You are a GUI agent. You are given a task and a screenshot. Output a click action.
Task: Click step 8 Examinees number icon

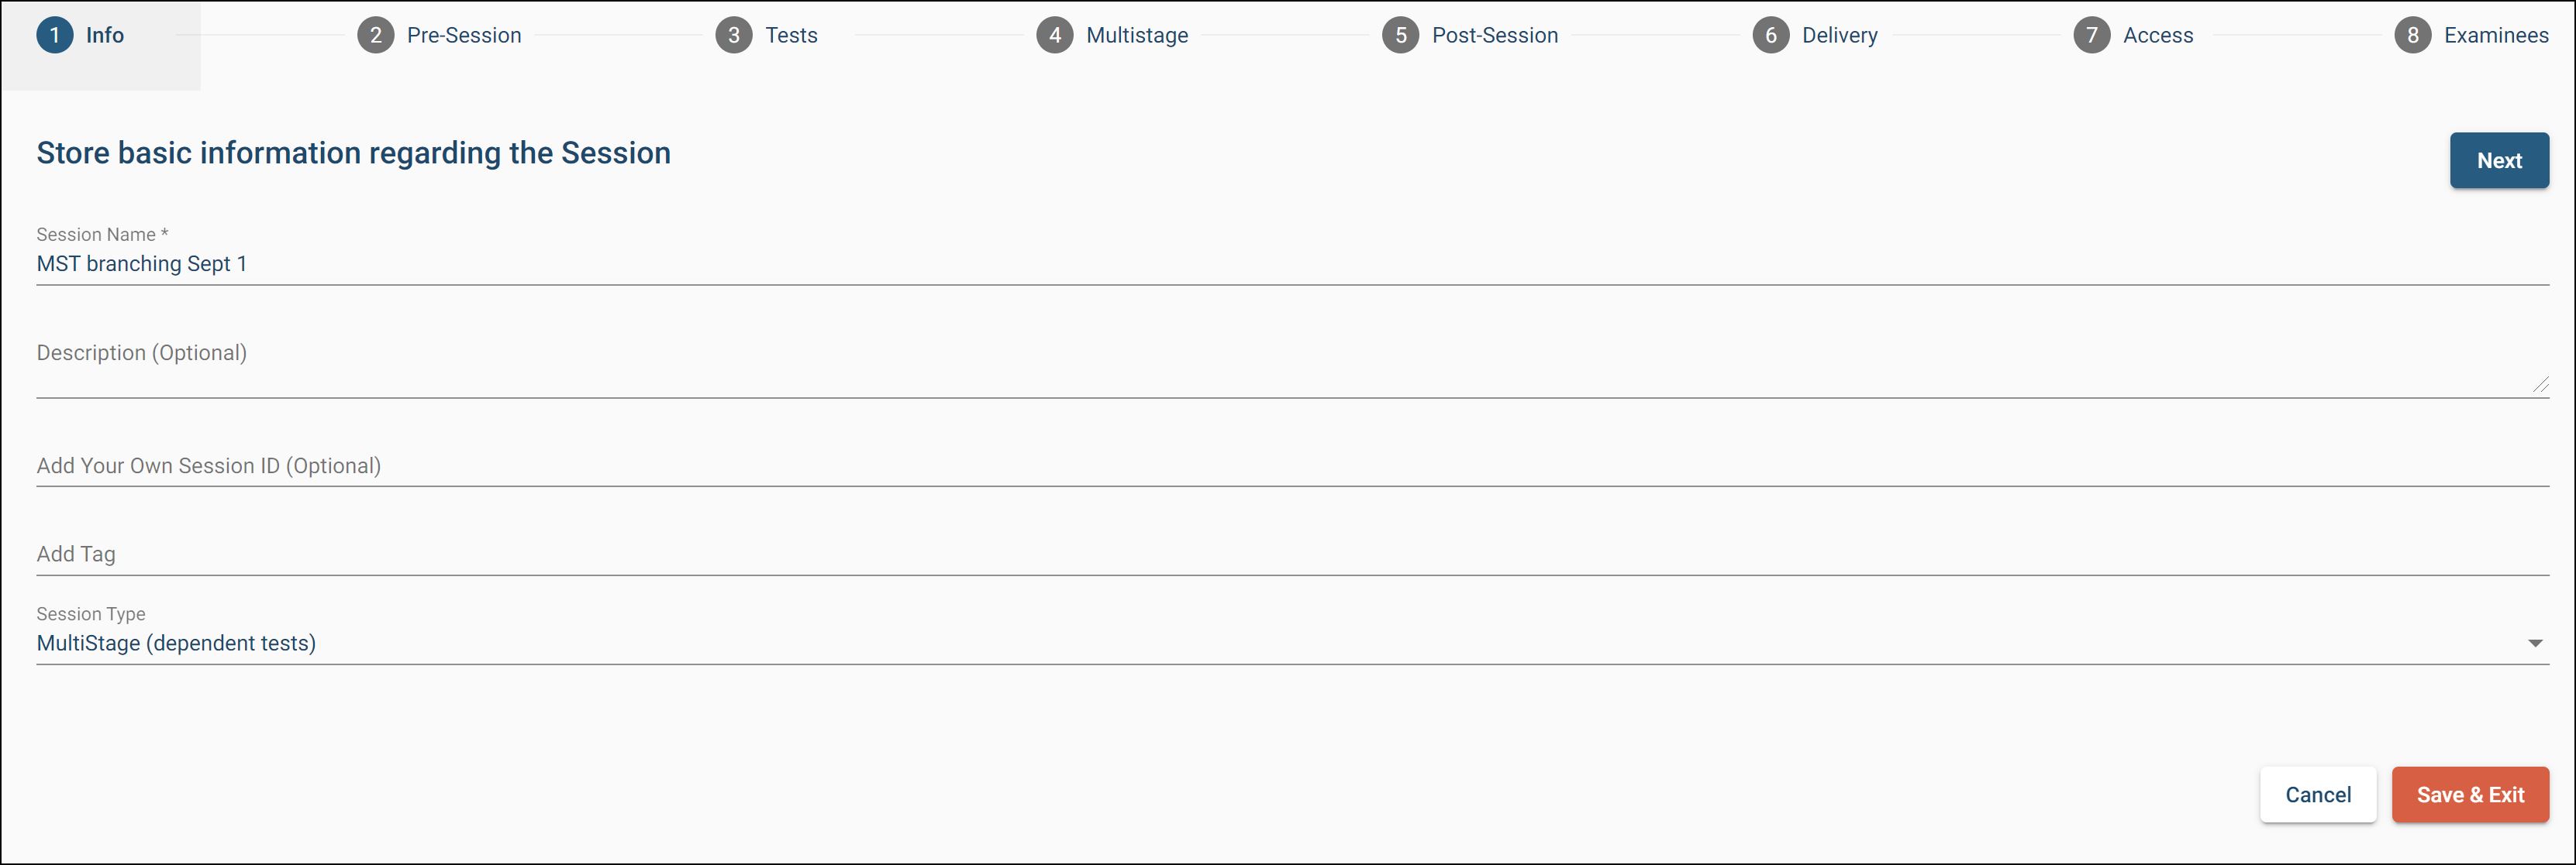pyautogui.click(x=2412, y=35)
